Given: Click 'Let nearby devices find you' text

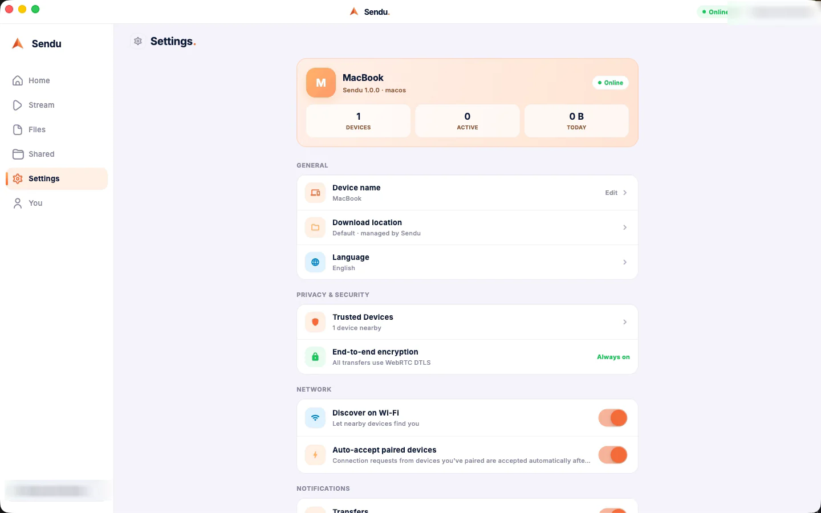Looking at the screenshot, I should point(376,424).
